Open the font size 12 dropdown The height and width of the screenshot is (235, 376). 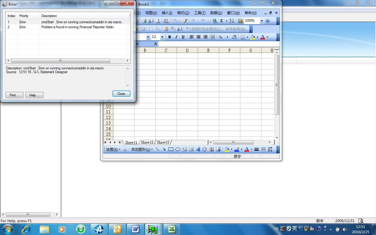coord(162,37)
